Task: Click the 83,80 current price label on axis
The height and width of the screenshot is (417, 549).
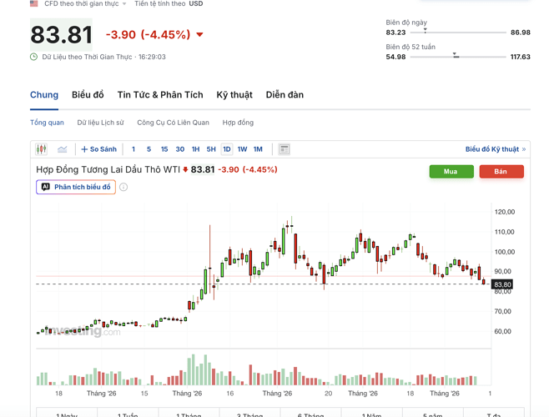Action: 502,284
